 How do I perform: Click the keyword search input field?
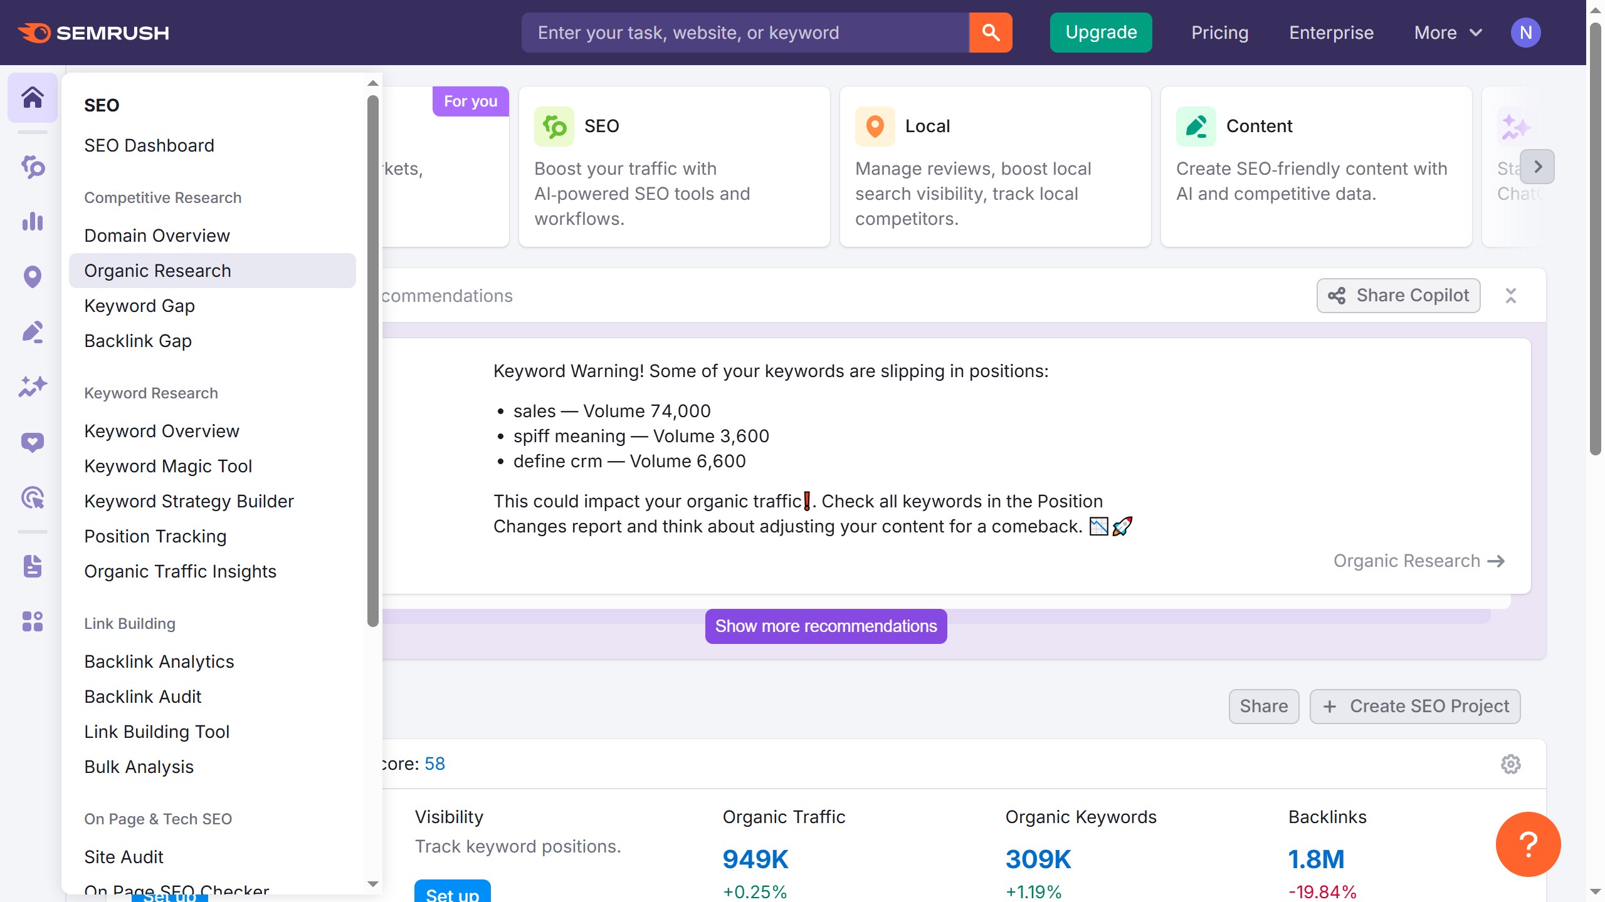pos(745,33)
